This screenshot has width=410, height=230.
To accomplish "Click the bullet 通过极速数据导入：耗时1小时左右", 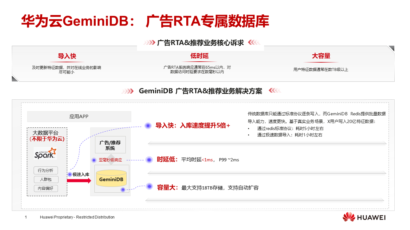I will pyautogui.click(x=290, y=135).
